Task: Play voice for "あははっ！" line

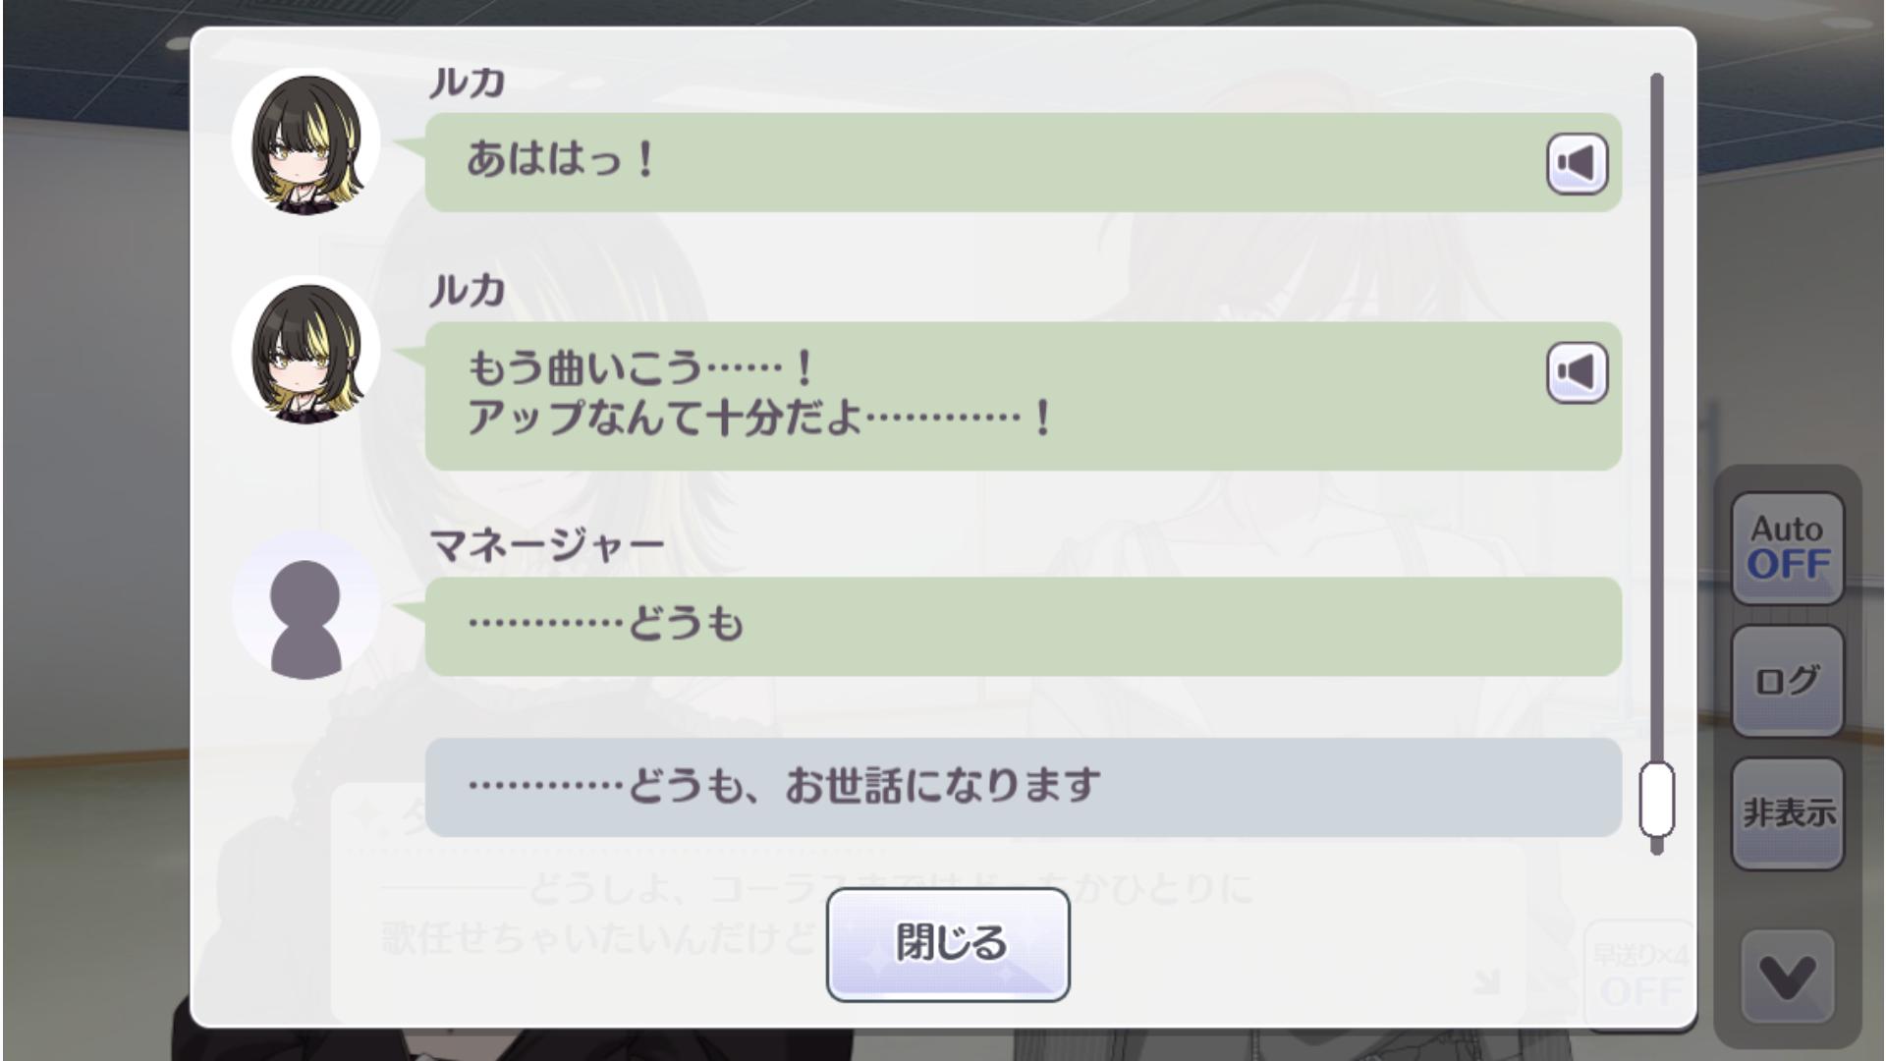Action: [1577, 163]
